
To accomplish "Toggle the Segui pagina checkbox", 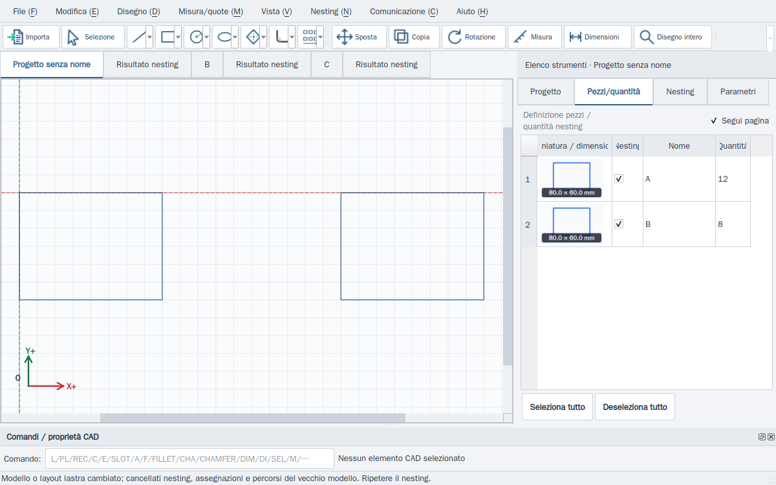I will click(x=740, y=120).
